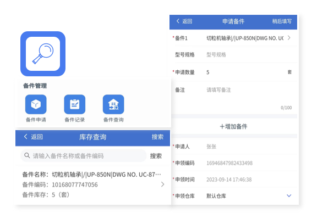The width and height of the screenshot is (312, 213).
Task: Click the 申请数量 field showing 5
Action: pos(246,72)
